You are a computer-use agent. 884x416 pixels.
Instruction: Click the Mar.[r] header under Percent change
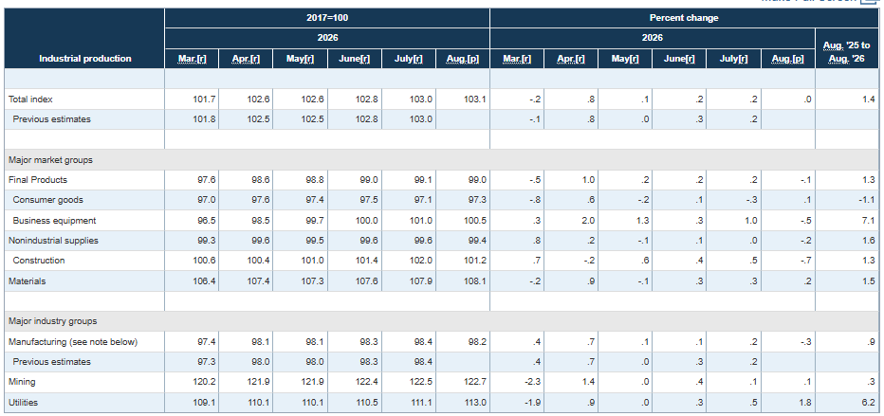(517, 59)
